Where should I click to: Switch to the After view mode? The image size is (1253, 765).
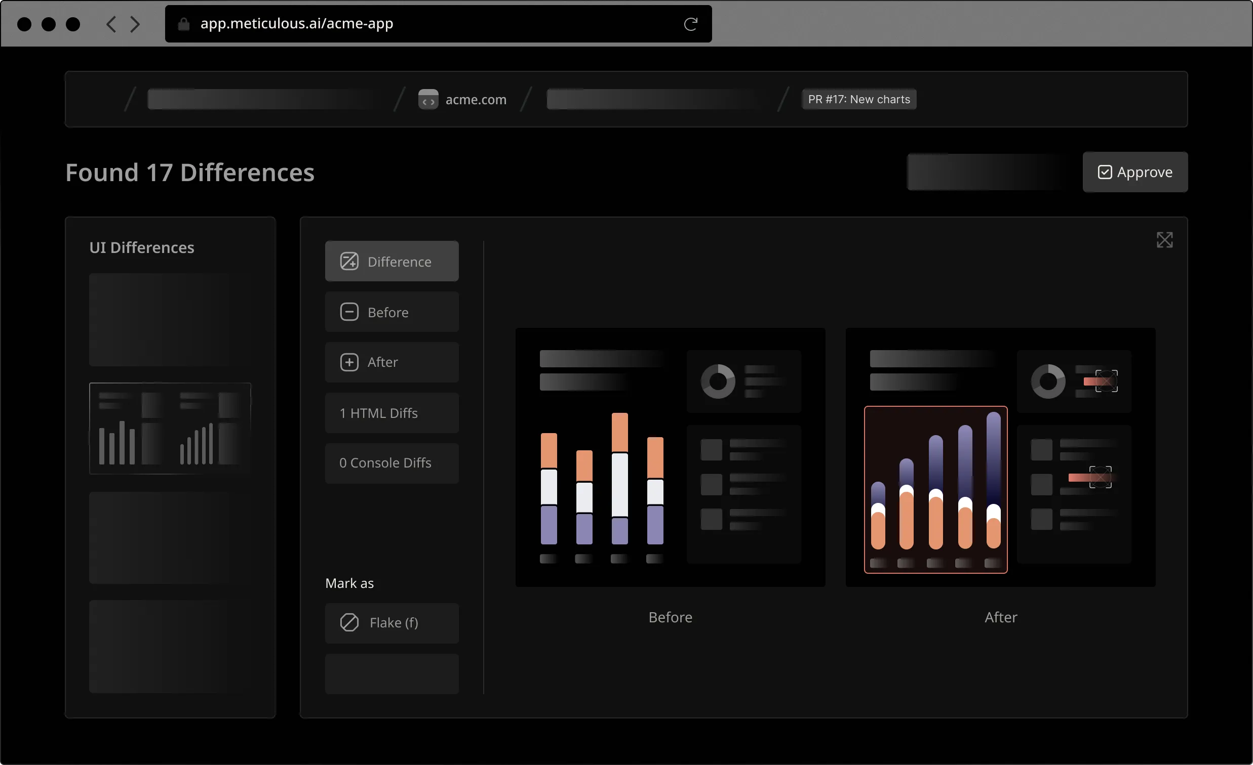tap(391, 362)
